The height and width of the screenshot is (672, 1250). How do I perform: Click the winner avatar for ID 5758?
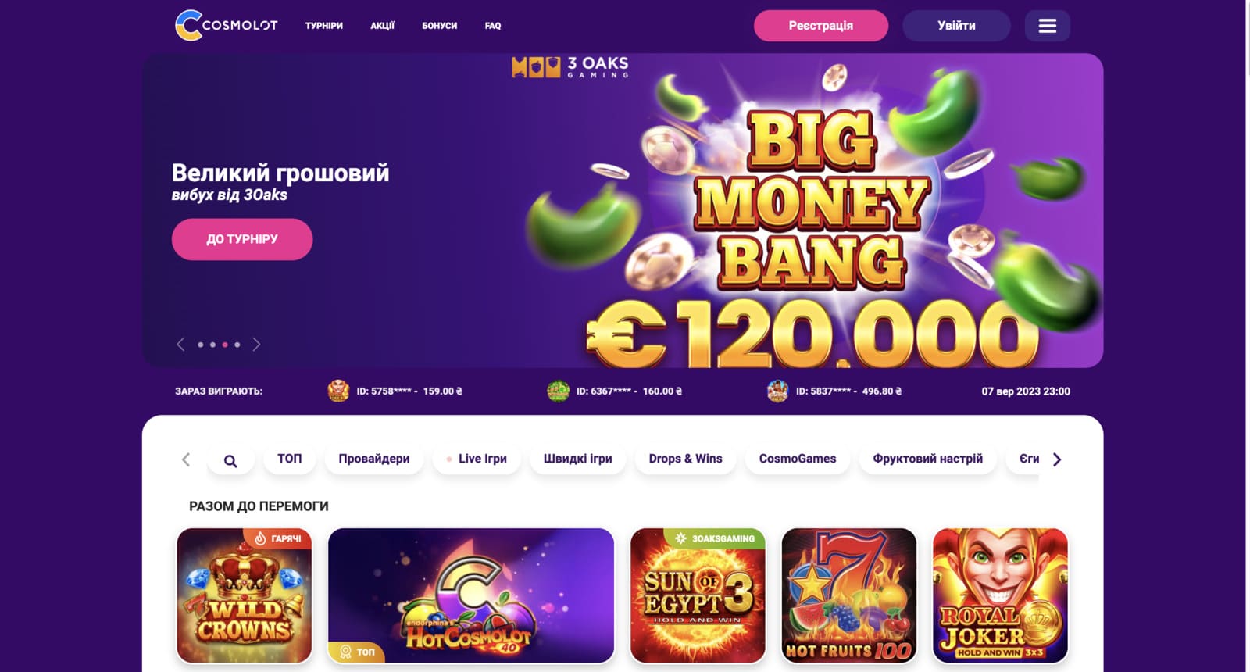[338, 391]
